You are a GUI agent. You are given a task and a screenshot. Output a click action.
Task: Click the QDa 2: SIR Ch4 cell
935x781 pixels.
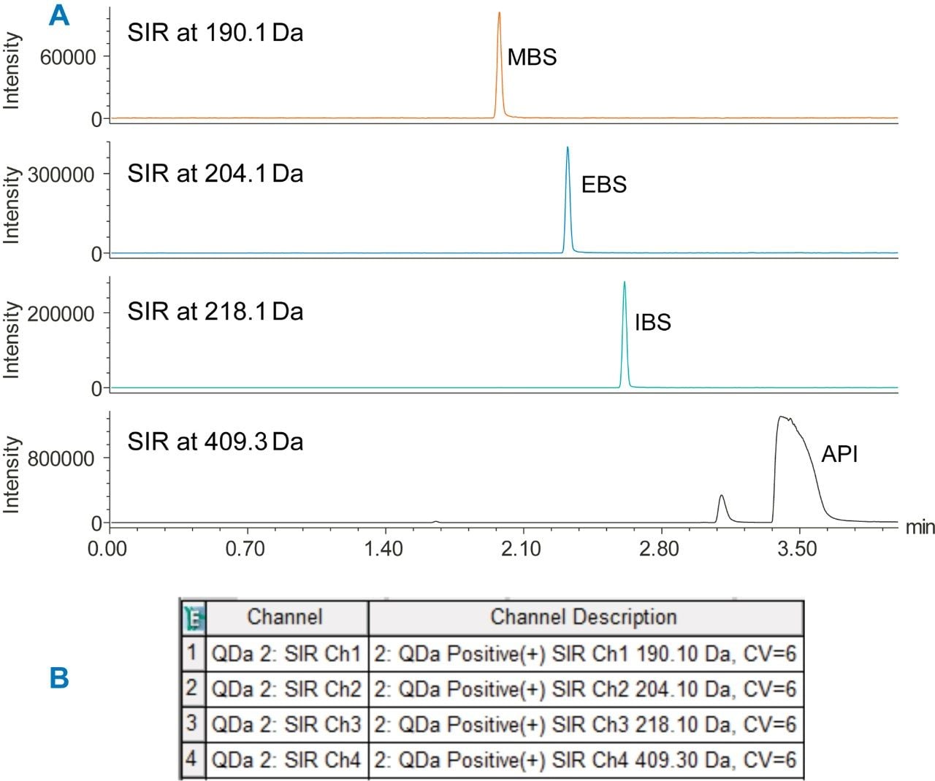[x=286, y=761]
